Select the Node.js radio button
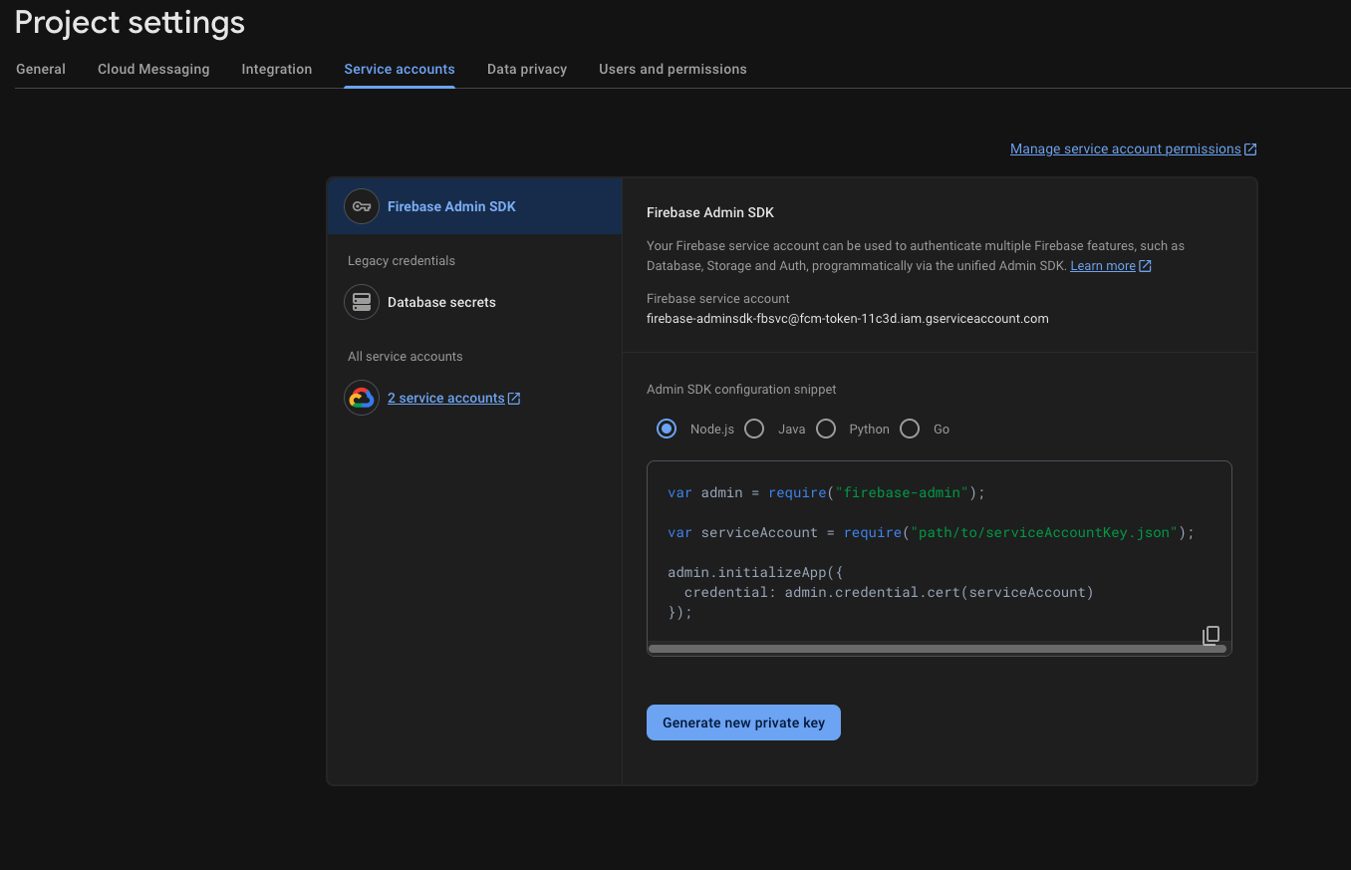 point(667,429)
